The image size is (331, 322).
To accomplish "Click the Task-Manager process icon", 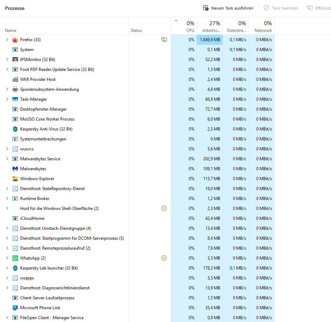I will tap(15, 99).
